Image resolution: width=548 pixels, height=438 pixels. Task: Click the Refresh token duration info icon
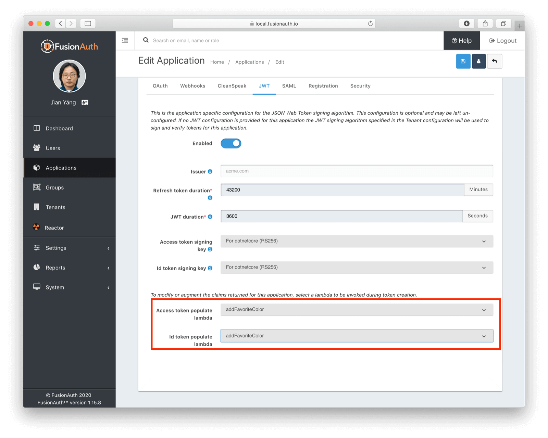[x=210, y=198]
